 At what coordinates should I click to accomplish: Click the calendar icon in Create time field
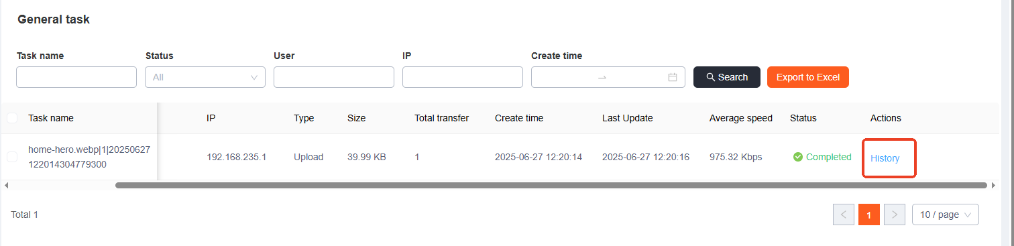(x=673, y=77)
